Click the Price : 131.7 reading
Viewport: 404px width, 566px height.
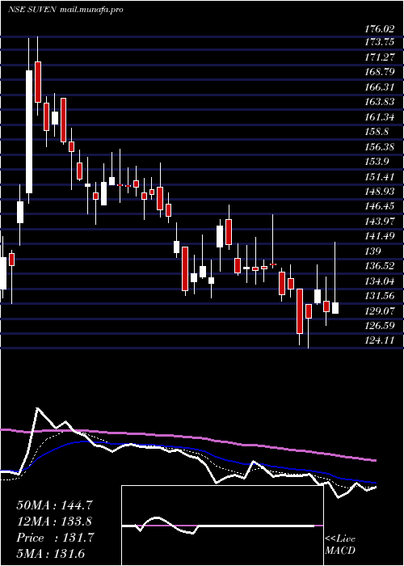[x=55, y=538]
